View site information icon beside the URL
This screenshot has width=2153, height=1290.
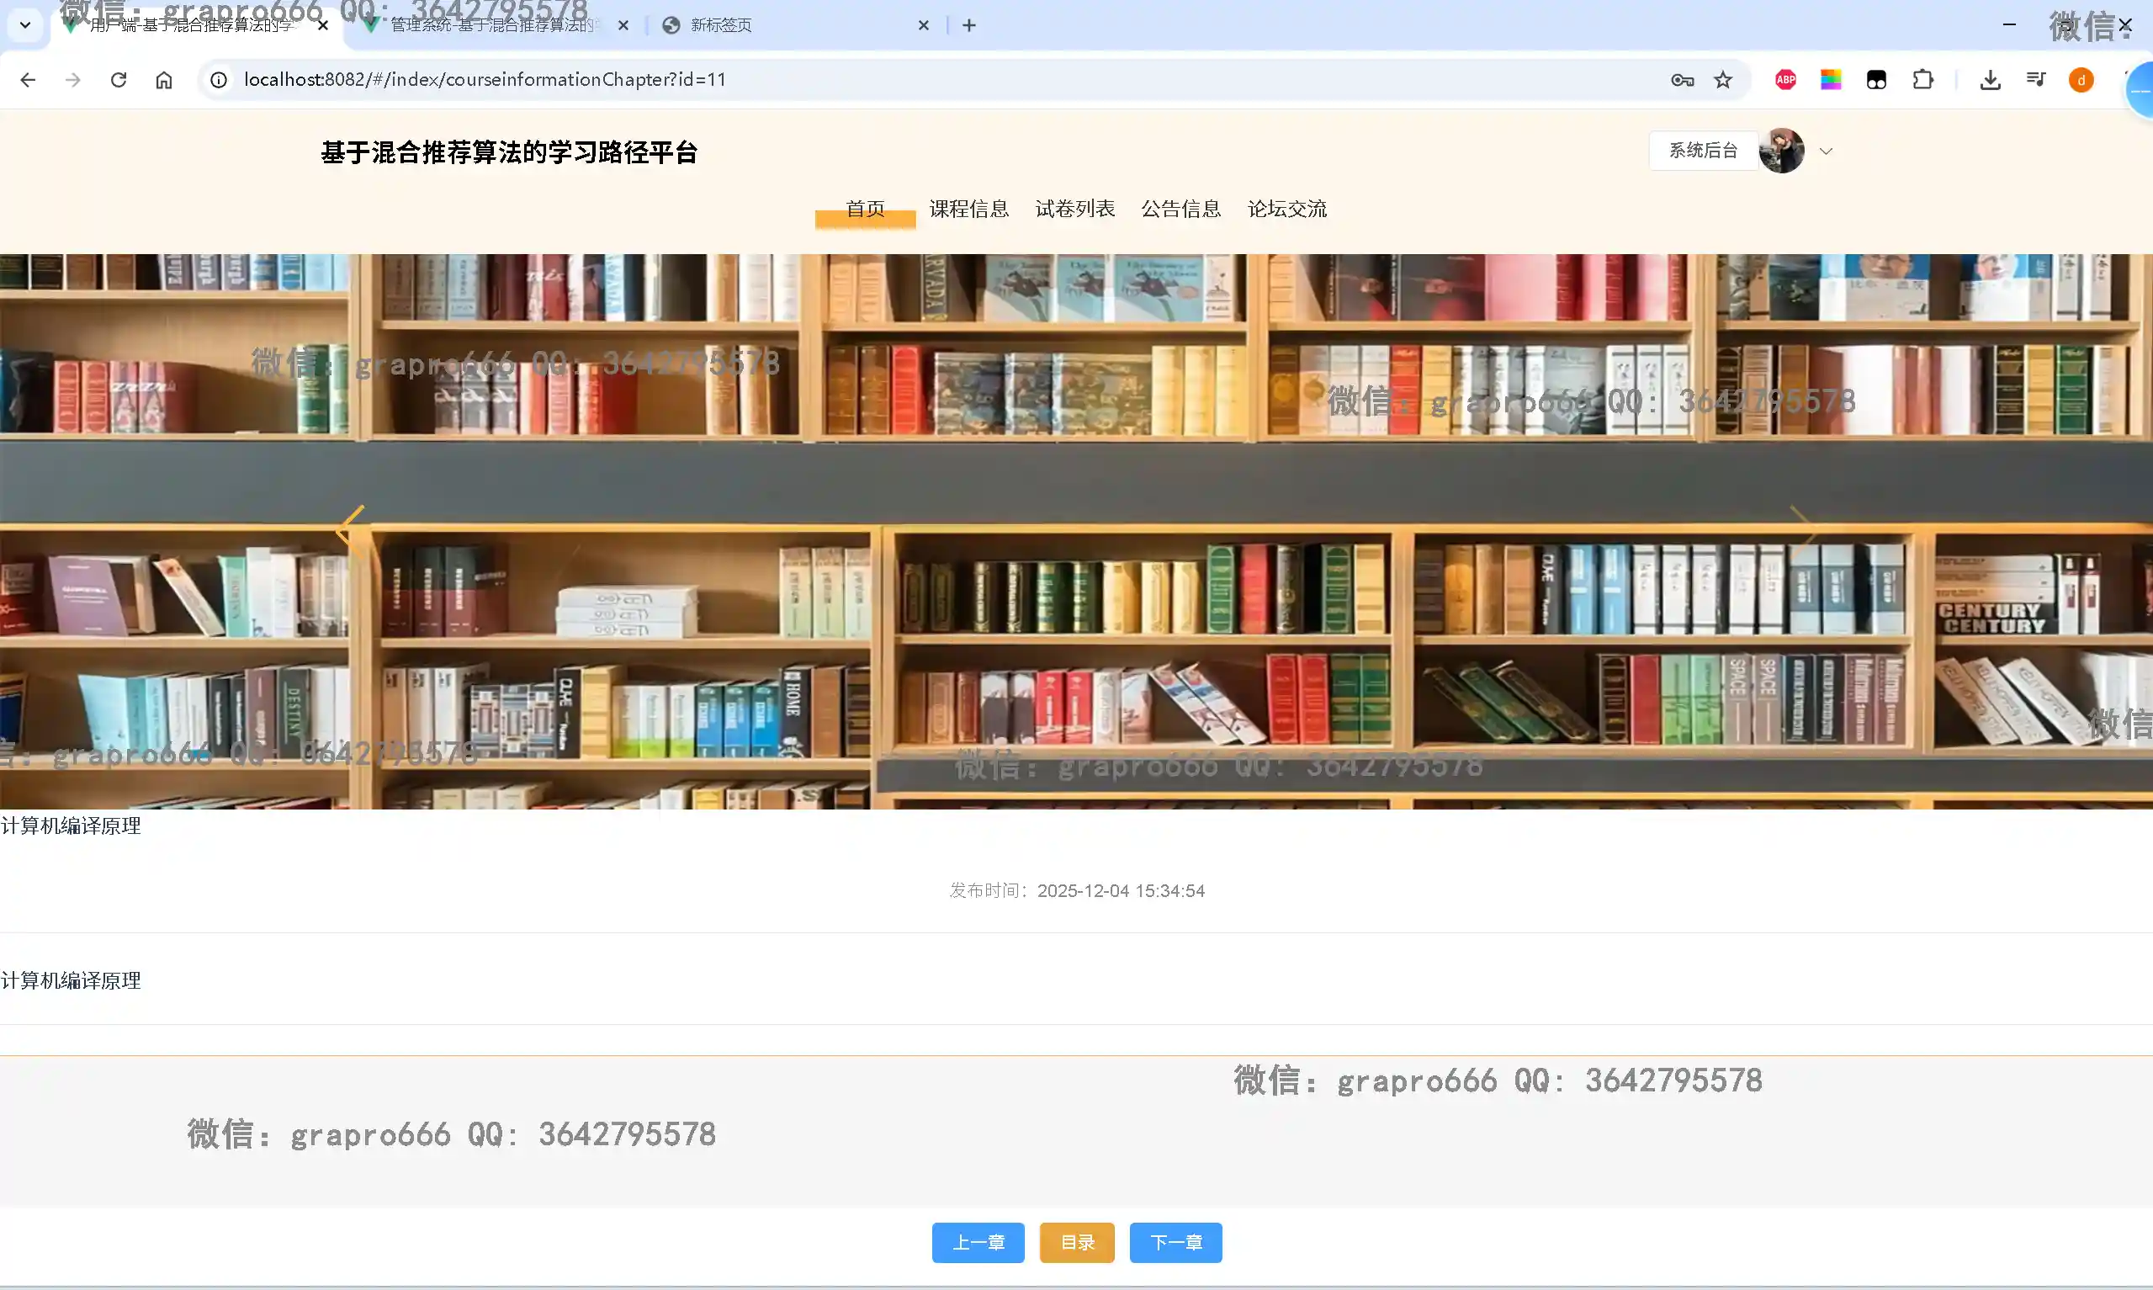219,80
